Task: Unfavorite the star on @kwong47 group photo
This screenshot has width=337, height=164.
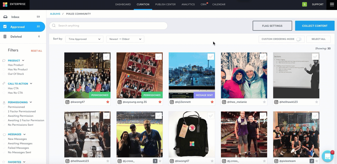Action: coord(108,102)
